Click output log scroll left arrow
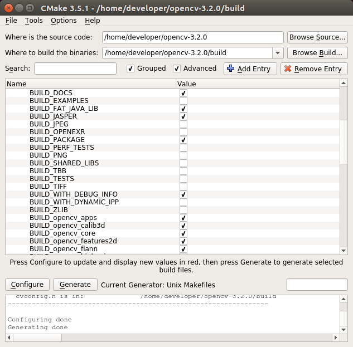Screen dimensions: 353x347 pos(9,338)
